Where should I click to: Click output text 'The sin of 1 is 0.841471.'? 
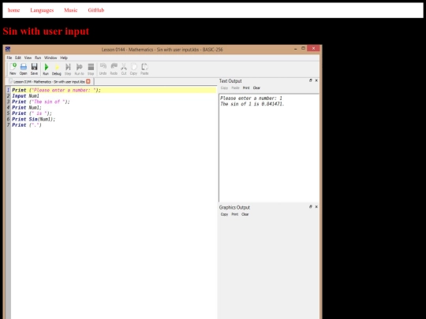click(252, 104)
